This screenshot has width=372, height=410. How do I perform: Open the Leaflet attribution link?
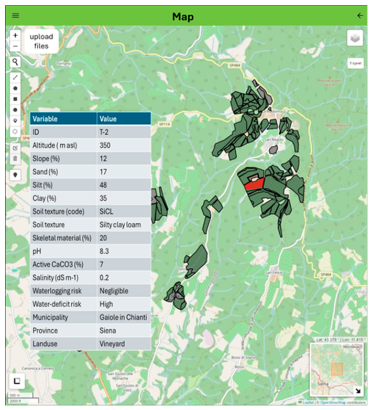pyautogui.click(x=309, y=403)
